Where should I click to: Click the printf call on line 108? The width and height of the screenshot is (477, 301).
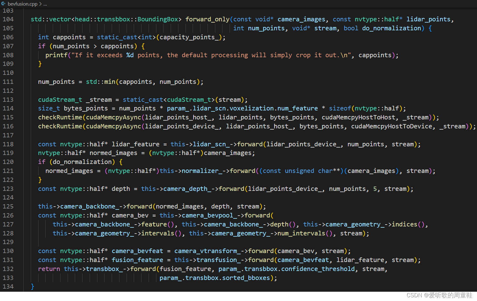click(56, 55)
